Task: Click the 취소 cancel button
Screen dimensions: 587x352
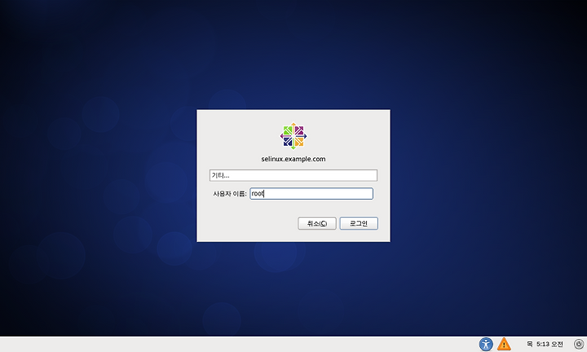Action: click(x=317, y=223)
